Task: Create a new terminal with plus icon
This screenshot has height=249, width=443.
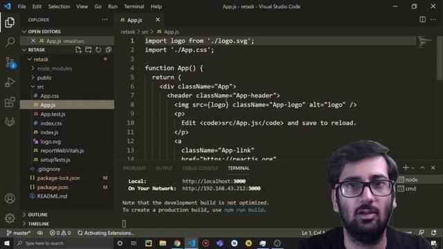Action: click(x=406, y=167)
